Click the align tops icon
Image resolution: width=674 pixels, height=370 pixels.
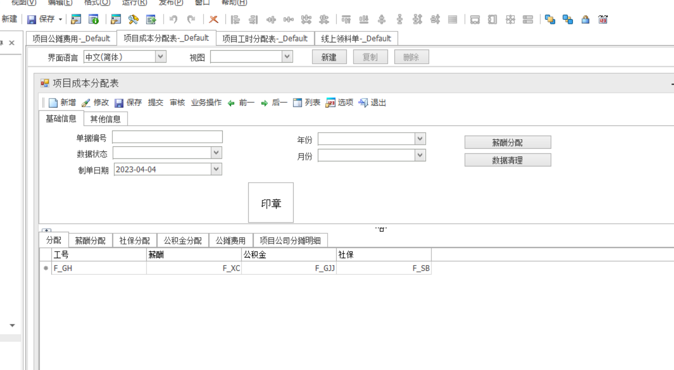pos(346,20)
